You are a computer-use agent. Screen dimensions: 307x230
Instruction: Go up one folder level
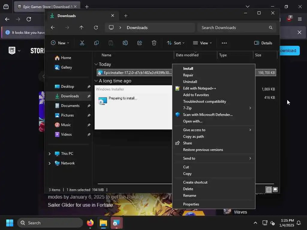pyautogui.click(x=82, y=28)
